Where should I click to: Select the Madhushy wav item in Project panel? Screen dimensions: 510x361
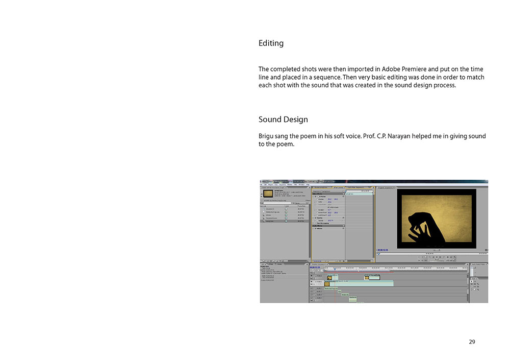coord(285,212)
